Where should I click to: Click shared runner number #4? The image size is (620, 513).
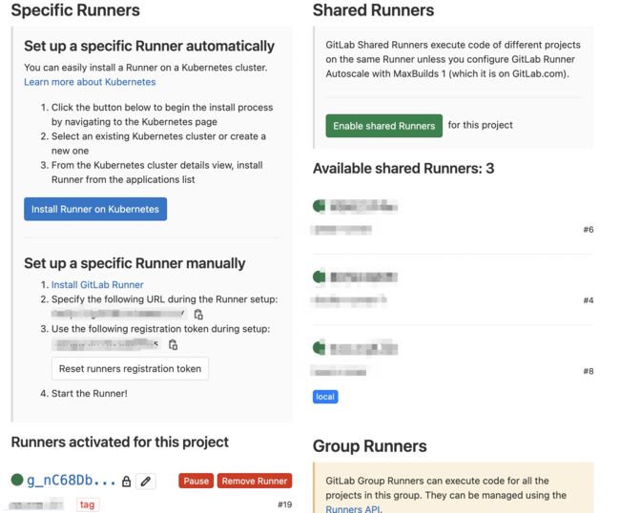pos(589,300)
